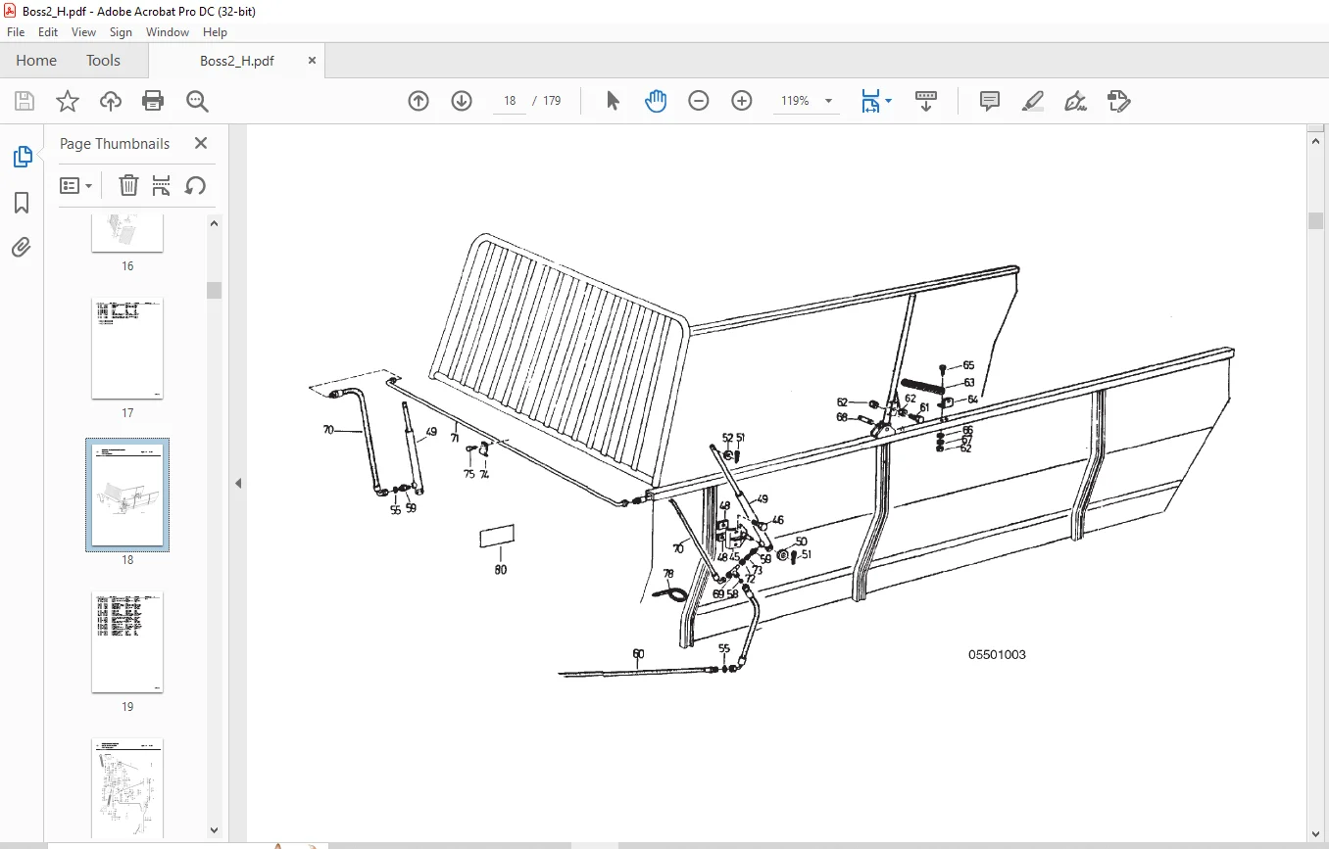Switch to the Home tab
The height and width of the screenshot is (849, 1329).
[x=36, y=61]
